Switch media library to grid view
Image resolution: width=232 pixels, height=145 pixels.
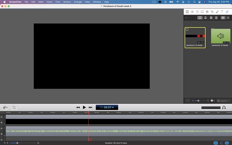tap(223, 18)
